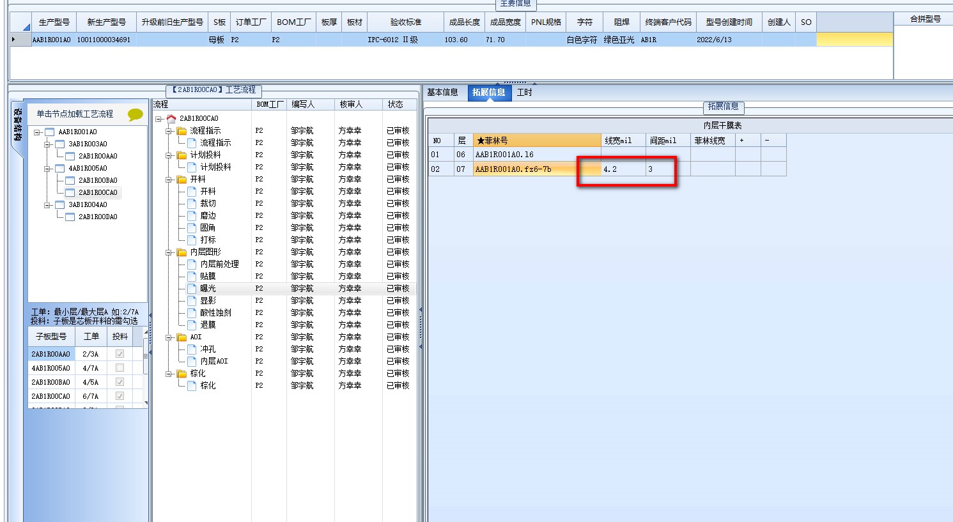Toggle 投料 checkbox for 2AB1R00CA0 row

pos(120,396)
